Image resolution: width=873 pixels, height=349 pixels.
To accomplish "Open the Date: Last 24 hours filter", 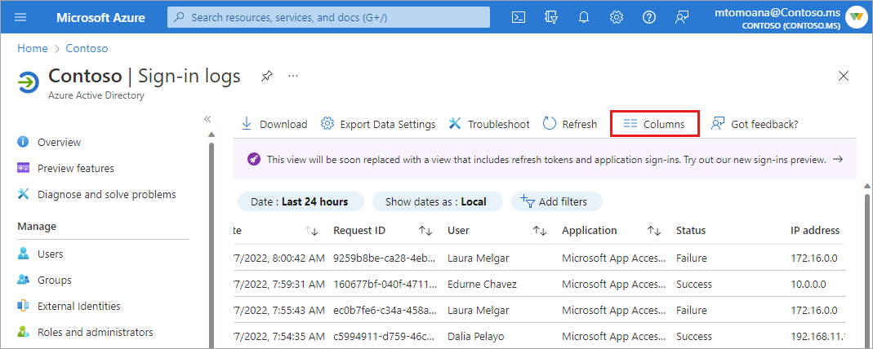I will [x=301, y=201].
